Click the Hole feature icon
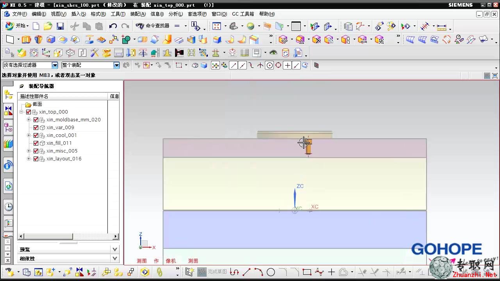The image size is (500, 281). click(x=51, y=39)
